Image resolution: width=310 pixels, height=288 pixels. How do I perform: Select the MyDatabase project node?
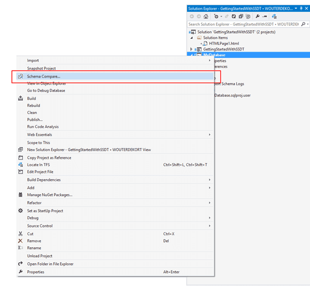click(214, 55)
